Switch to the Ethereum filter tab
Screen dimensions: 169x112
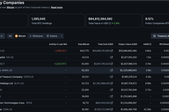[36, 36]
